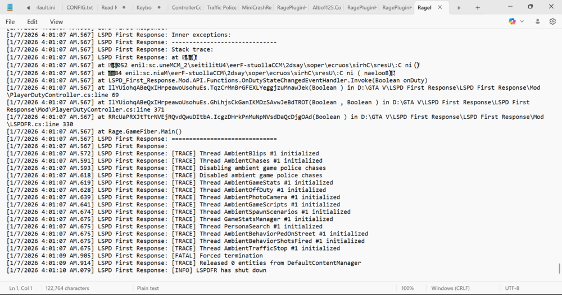Click the 100% zoom level
The image size is (562, 295).
pos(407,288)
